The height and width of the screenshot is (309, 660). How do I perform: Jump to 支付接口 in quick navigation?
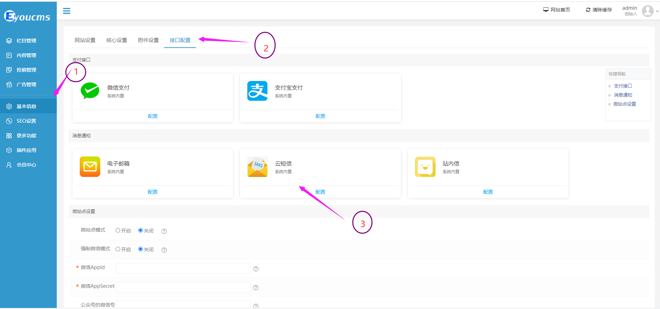(623, 86)
